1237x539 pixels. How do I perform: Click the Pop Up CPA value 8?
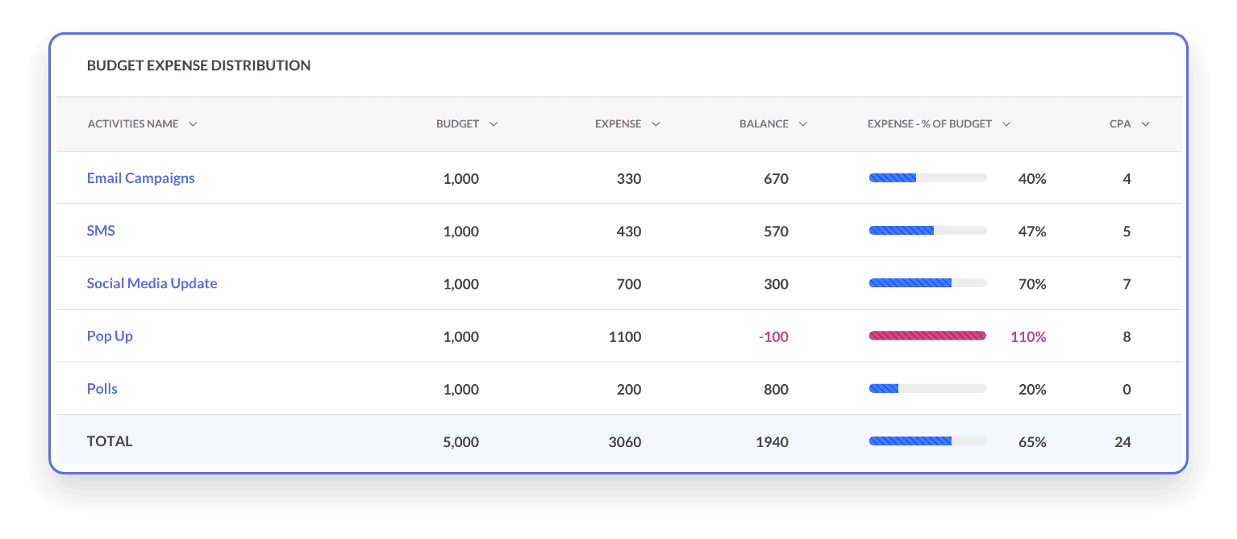(x=1127, y=336)
